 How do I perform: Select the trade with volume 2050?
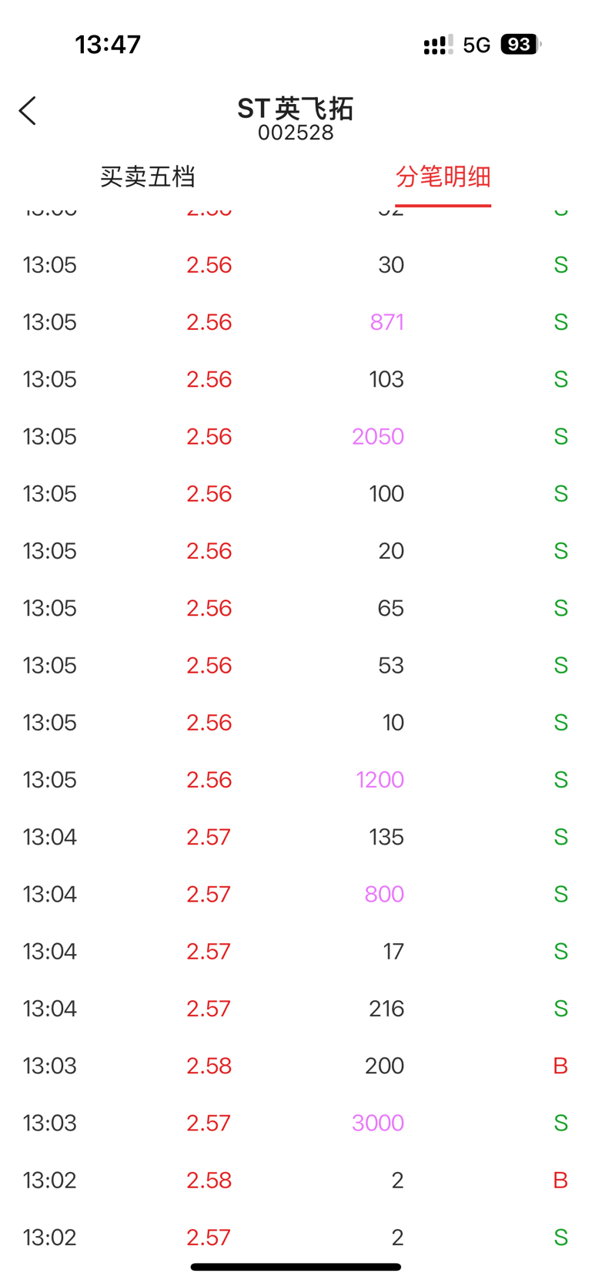(x=296, y=436)
